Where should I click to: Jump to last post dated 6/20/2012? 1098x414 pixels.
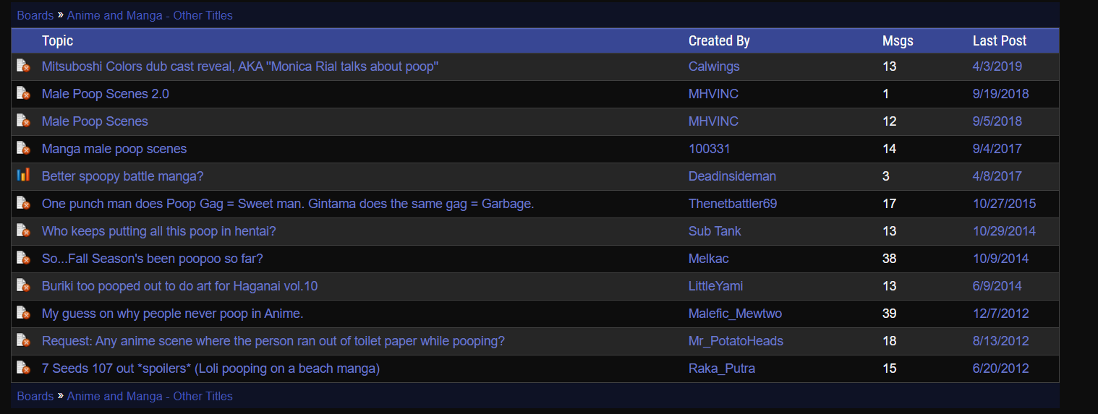click(x=1000, y=368)
